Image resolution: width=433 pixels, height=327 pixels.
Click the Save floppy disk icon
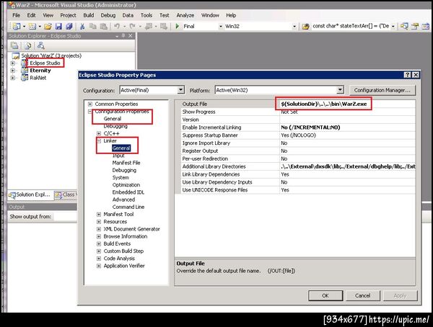pos(58,27)
